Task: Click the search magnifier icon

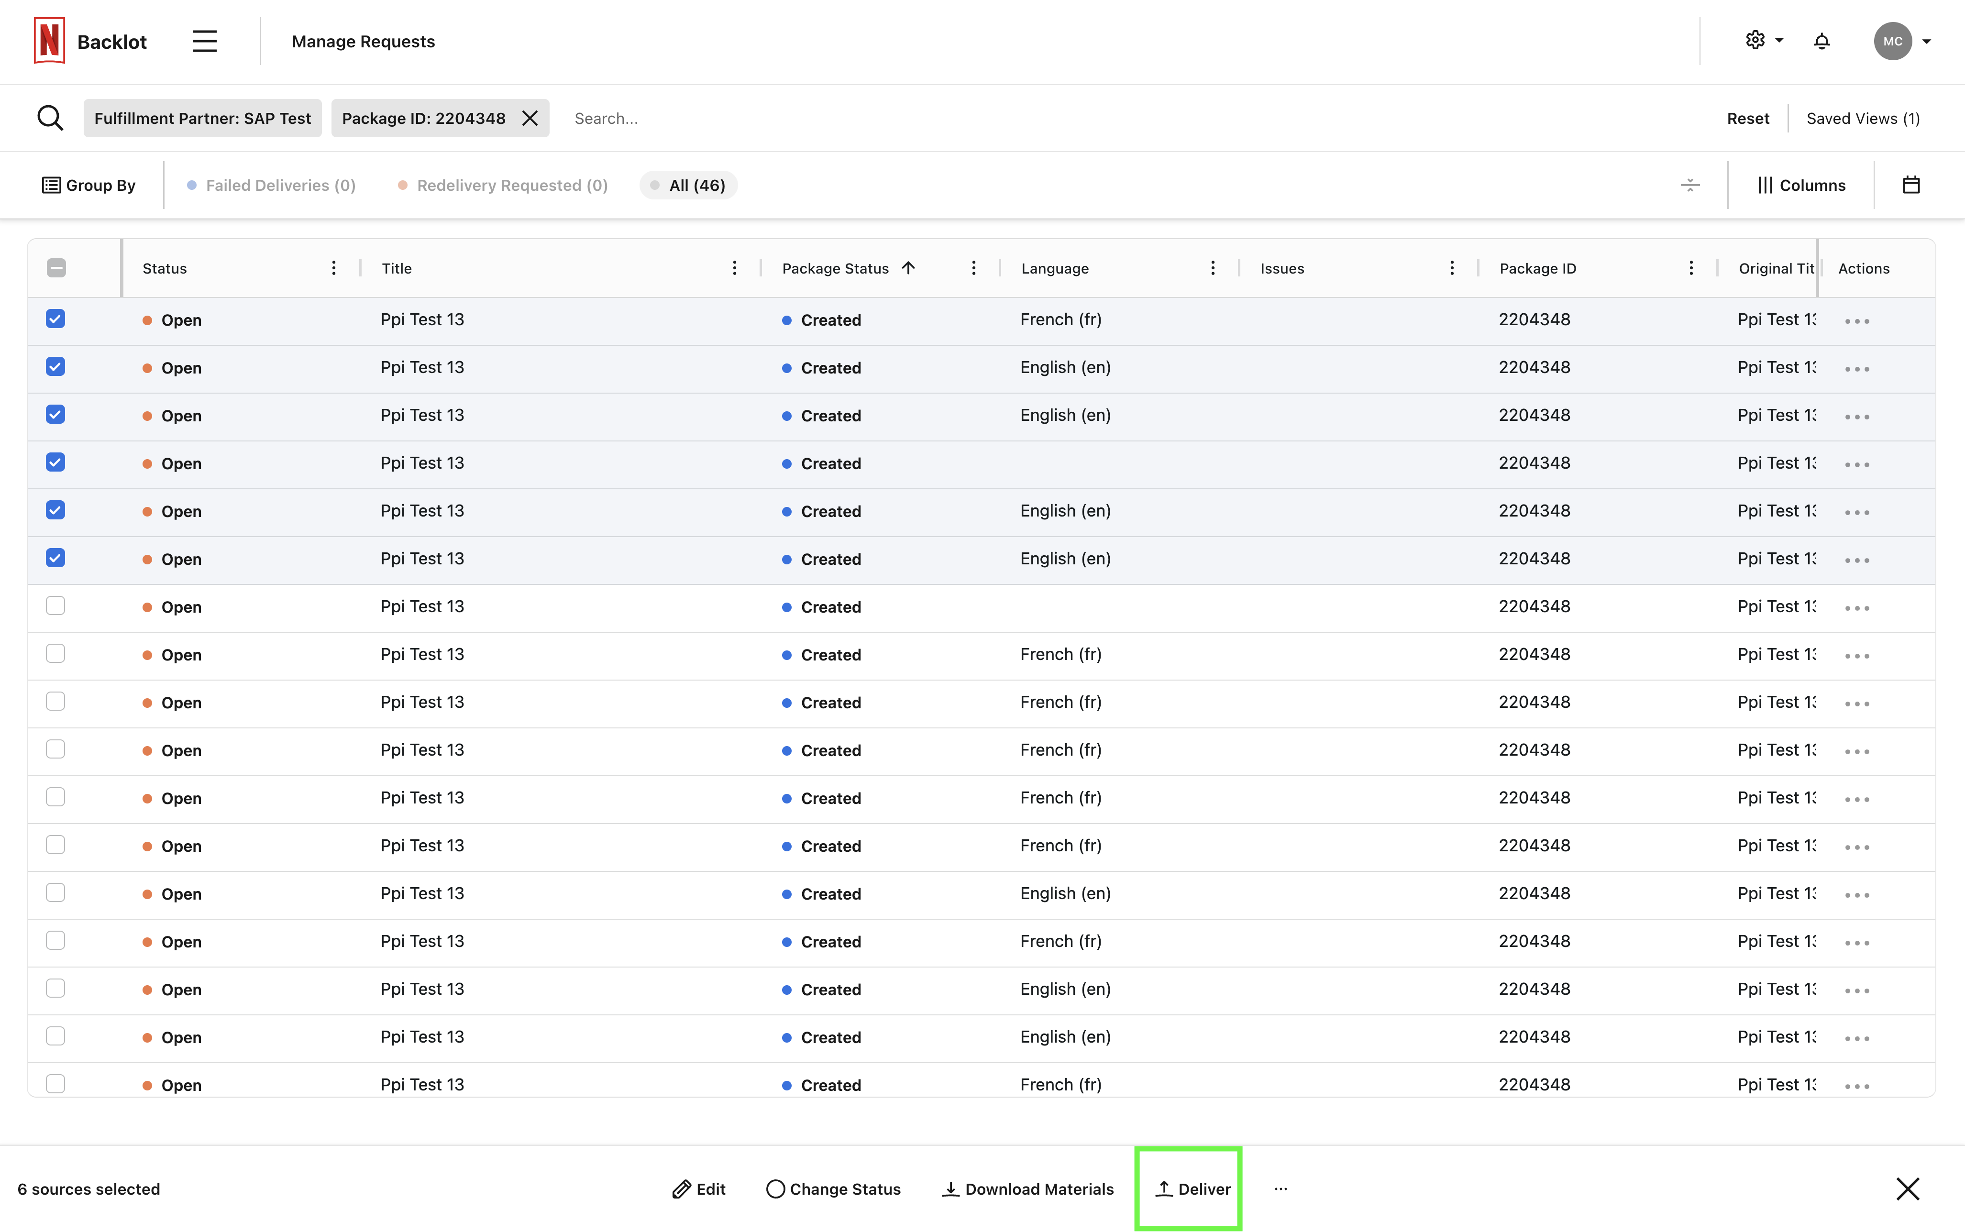Action: (51, 118)
